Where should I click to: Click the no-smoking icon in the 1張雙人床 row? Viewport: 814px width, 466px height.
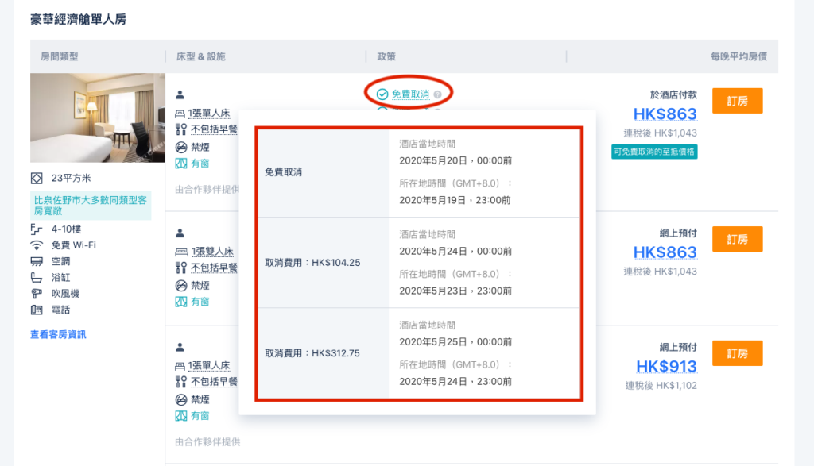[180, 286]
